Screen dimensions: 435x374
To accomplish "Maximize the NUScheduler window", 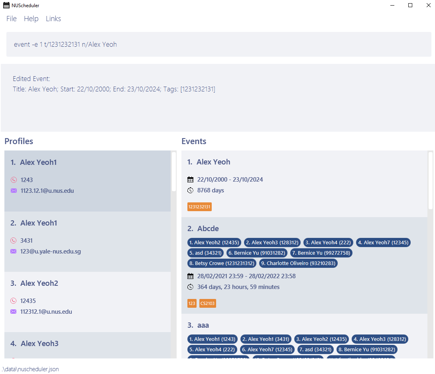I will click(x=410, y=5).
